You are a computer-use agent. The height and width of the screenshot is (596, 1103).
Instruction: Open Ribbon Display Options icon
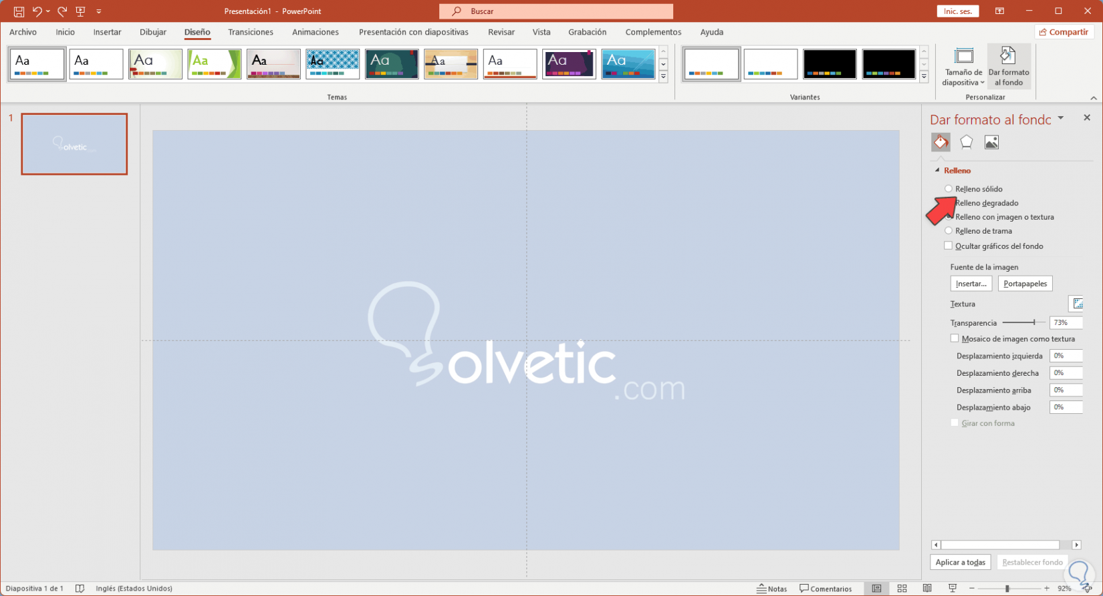point(999,11)
